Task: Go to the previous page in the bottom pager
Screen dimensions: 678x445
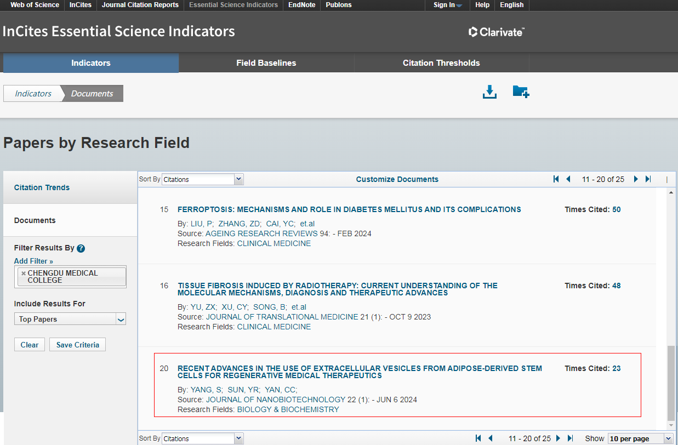Action: coord(491,438)
